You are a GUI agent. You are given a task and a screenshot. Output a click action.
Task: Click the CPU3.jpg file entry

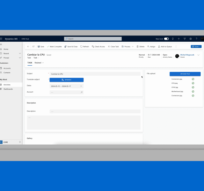pos(175,87)
